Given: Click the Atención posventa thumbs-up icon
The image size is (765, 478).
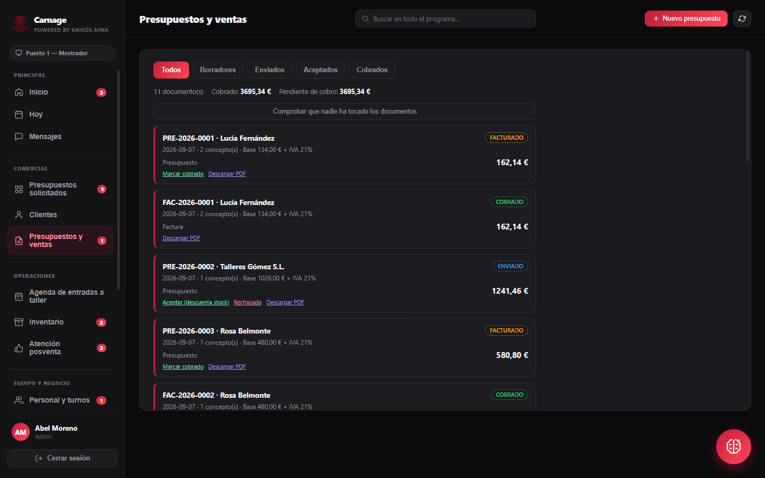Looking at the screenshot, I should pyautogui.click(x=19, y=348).
